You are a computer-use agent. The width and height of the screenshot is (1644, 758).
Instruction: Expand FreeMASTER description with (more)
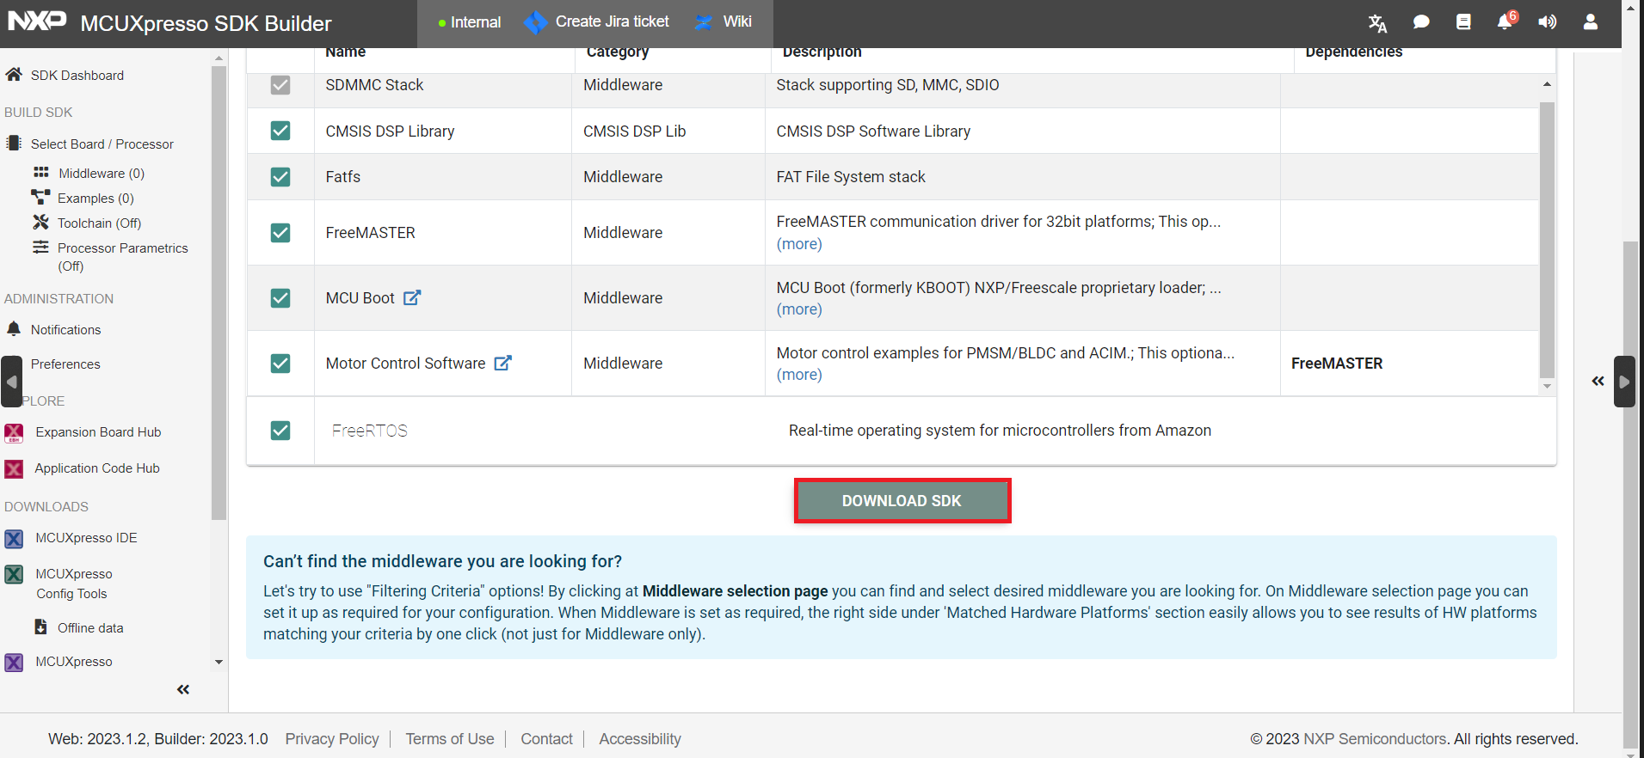pyautogui.click(x=799, y=244)
